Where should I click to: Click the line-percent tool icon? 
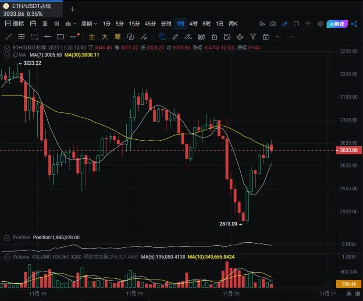pos(143,37)
